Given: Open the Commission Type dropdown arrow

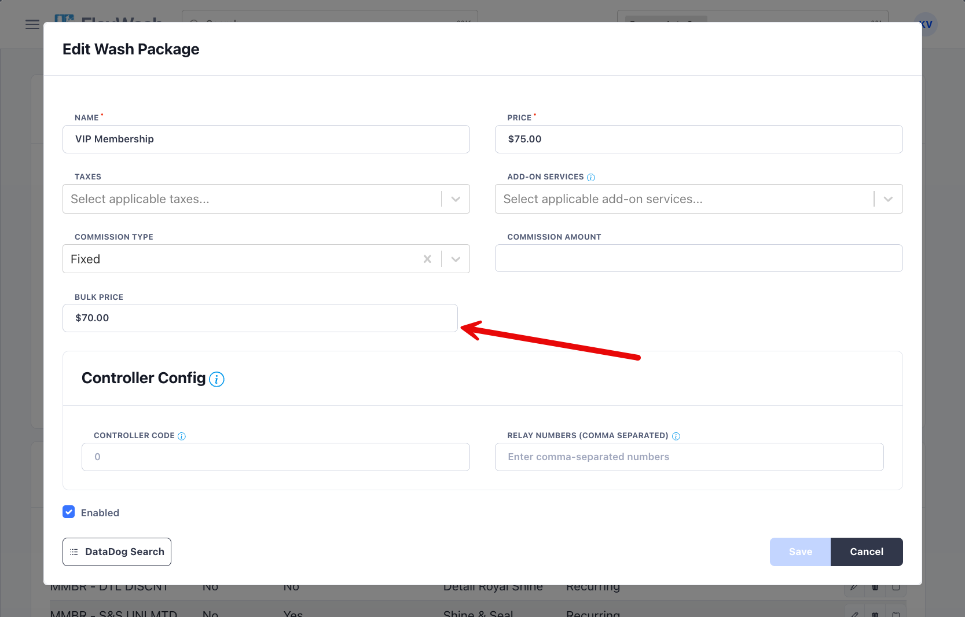Looking at the screenshot, I should [456, 259].
